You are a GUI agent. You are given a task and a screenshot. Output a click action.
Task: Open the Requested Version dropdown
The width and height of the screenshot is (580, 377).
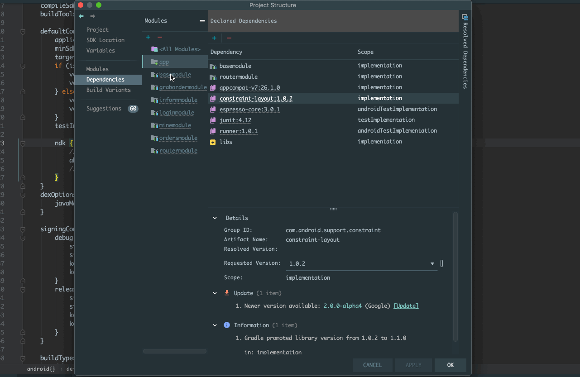(x=432, y=263)
